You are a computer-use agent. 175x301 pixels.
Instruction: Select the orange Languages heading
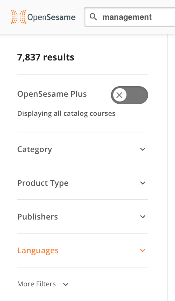(x=38, y=251)
